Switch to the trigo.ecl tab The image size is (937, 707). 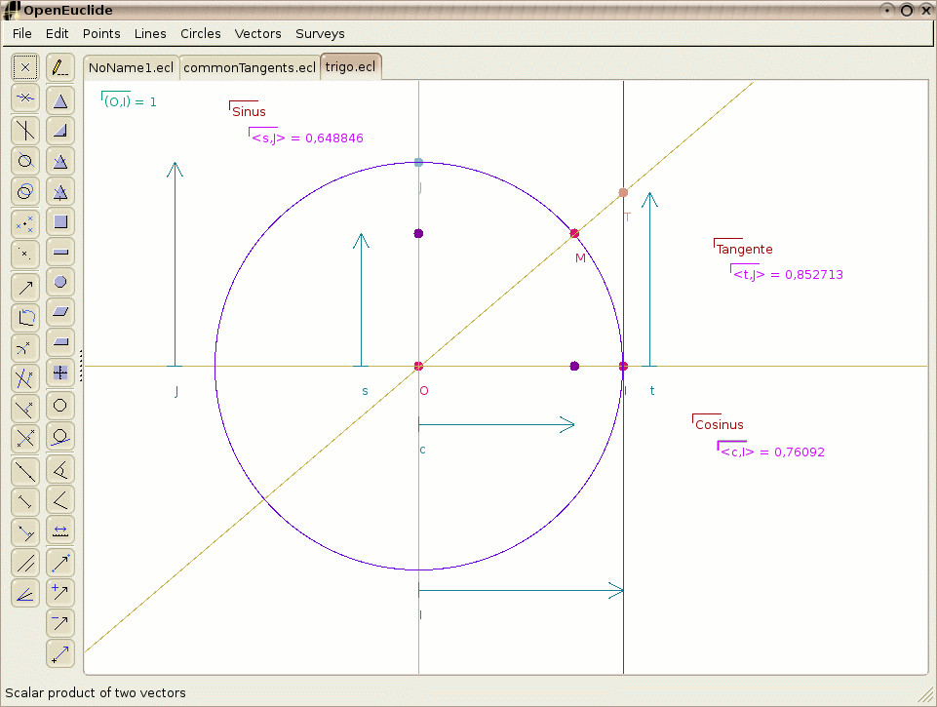click(x=351, y=66)
